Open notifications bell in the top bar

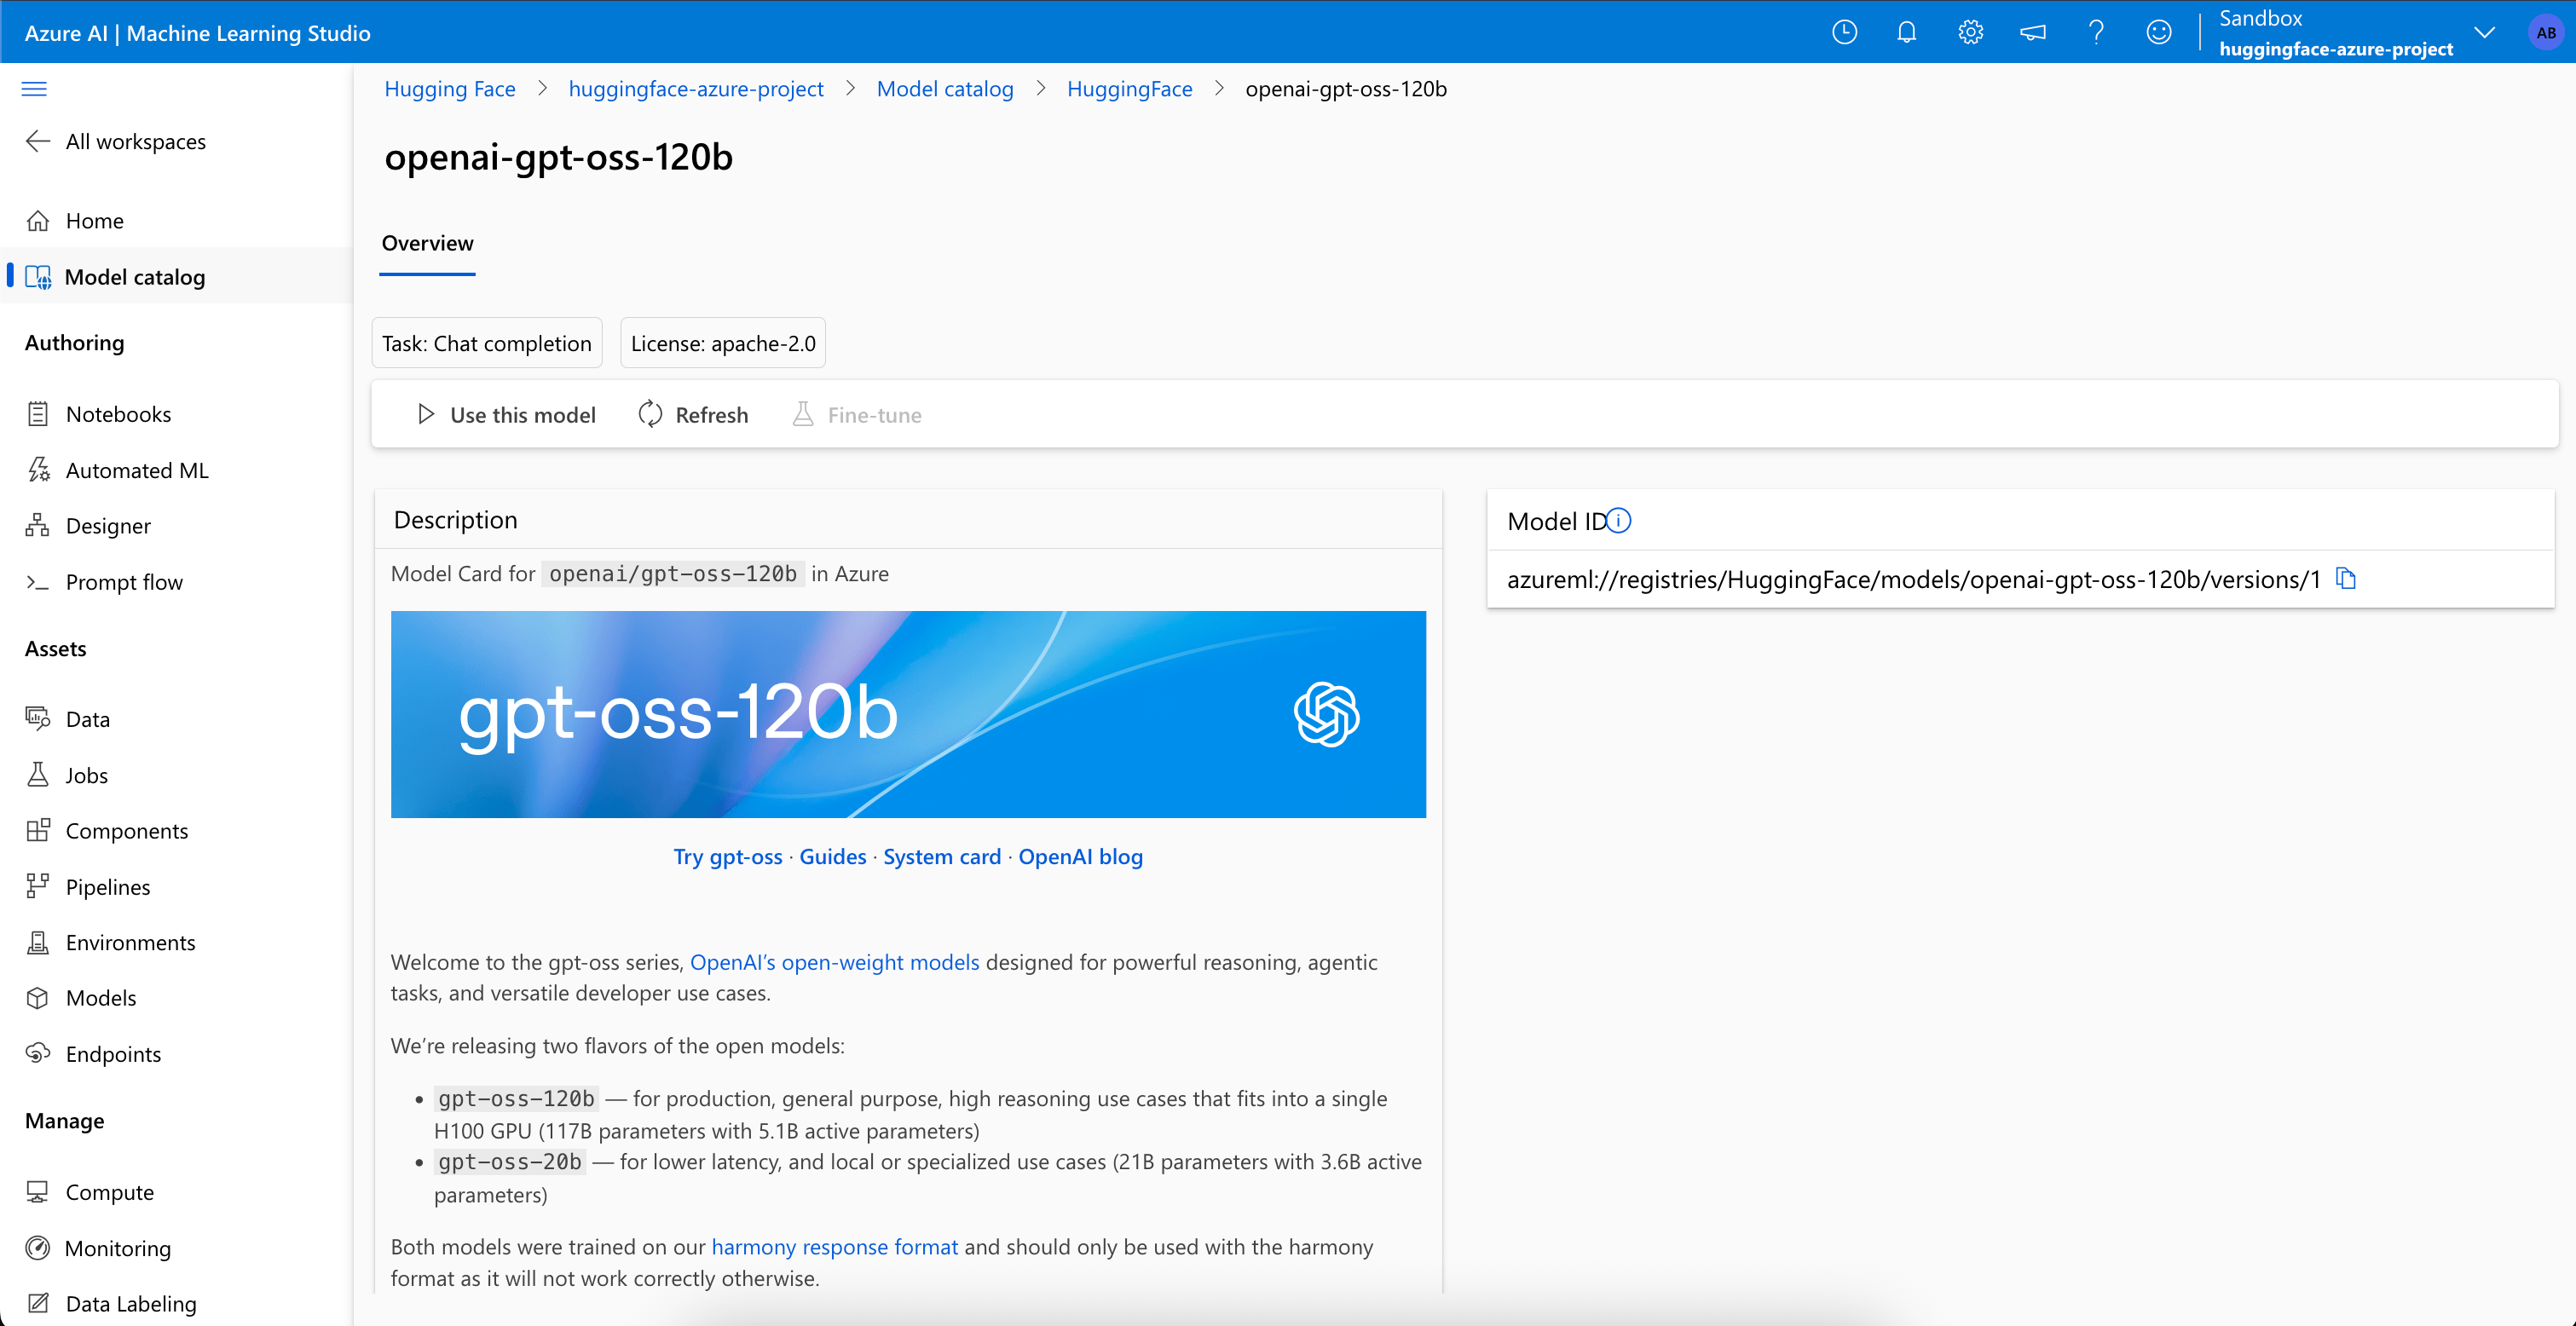pyautogui.click(x=1906, y=31)
